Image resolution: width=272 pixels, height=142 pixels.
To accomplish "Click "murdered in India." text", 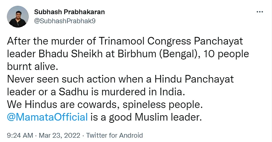I will pos(143,92).
